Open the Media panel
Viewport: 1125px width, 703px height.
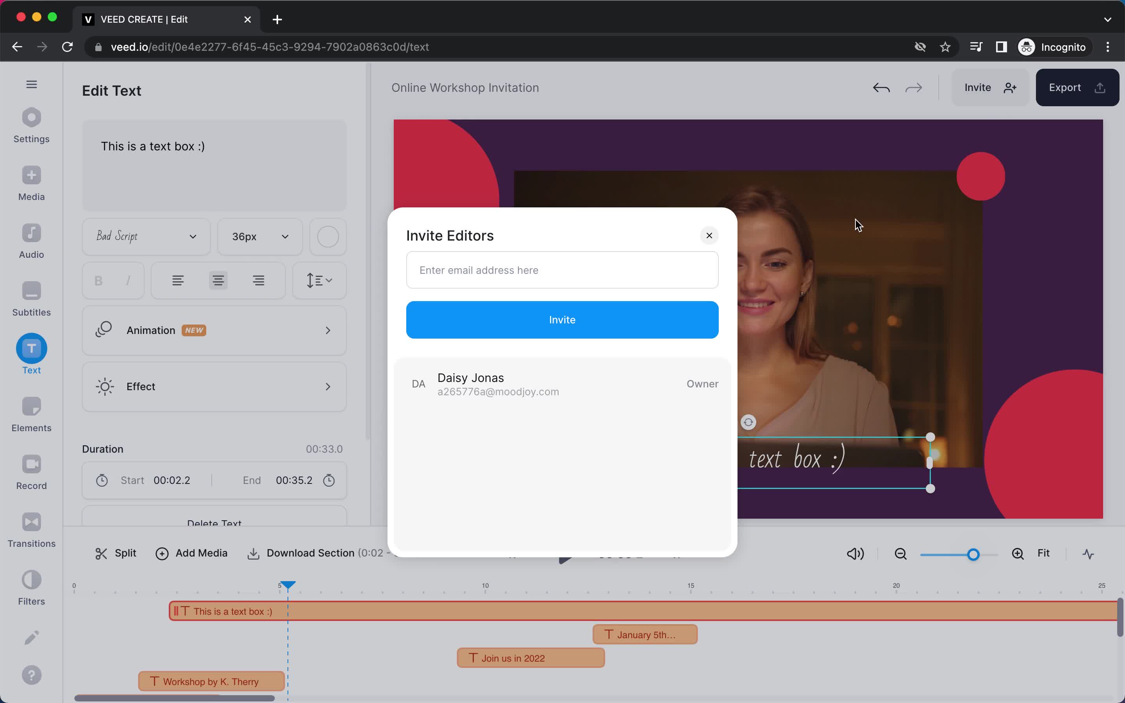click(32, 184)
